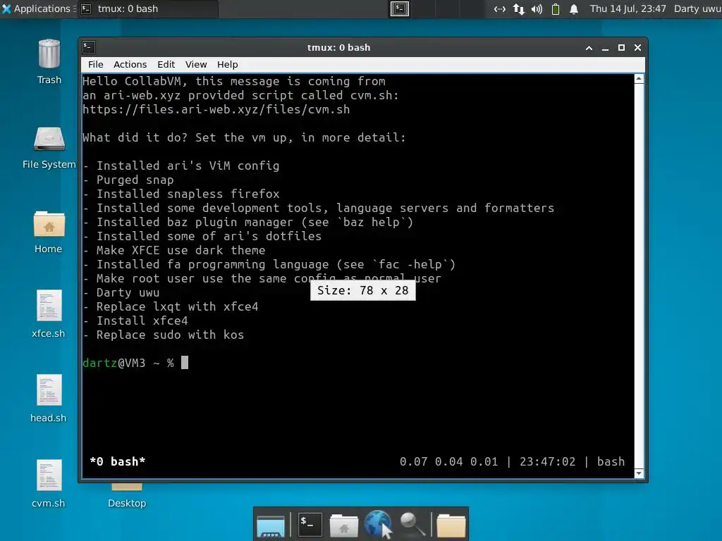Click the line 'Install xfce4'
The height and width of the screenshot is (541, 722).
[135, 321]
